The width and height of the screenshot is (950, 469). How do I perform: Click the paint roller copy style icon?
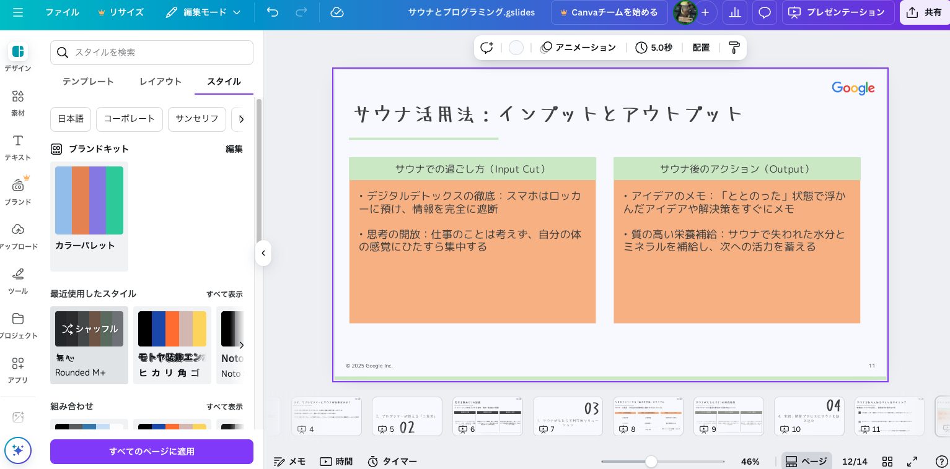click(x=734, y=48)
